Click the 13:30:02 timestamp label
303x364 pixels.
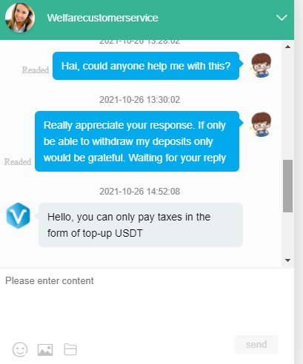(140, 100)
